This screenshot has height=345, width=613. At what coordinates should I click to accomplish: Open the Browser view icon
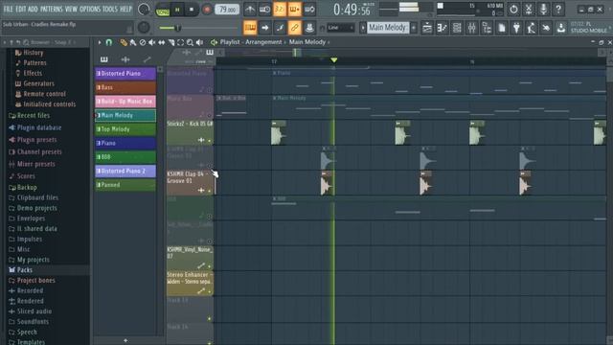click(487, 28)
